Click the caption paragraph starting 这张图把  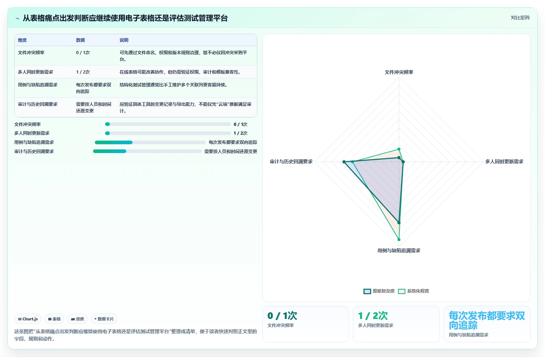[135, 335]
